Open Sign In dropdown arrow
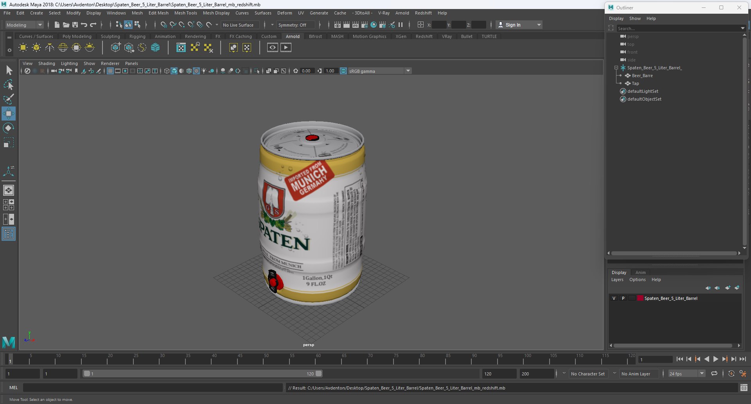751x404 pixels. coord(539,25)
